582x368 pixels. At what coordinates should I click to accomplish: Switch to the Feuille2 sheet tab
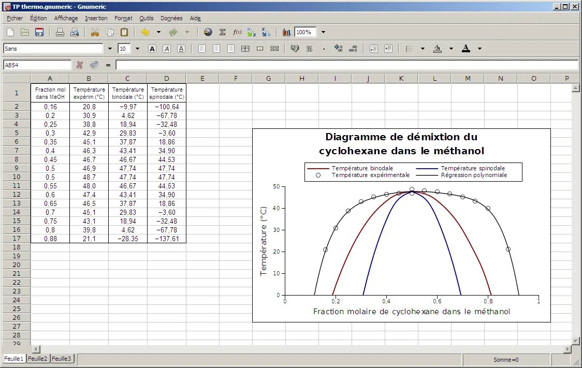(38, 359)
